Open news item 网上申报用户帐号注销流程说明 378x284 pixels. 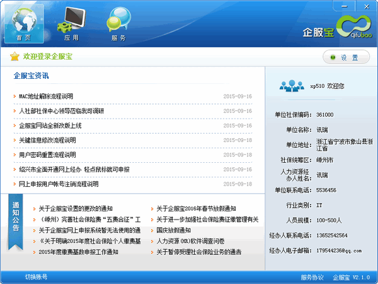59,184
